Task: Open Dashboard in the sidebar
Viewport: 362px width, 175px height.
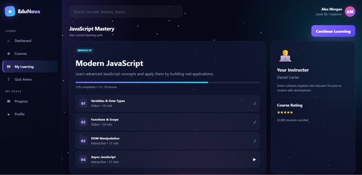Action: pyautogui.click(x=30, y=41)
